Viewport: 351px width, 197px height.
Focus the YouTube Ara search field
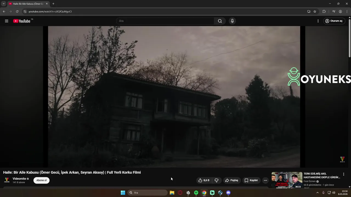pyautogui.click(x=165, y=21)
